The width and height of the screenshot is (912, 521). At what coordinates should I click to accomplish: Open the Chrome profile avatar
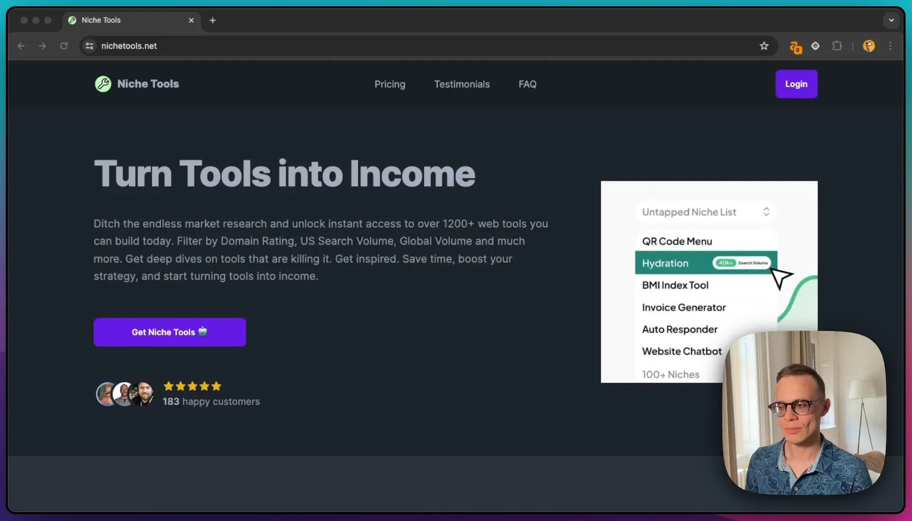869,46
